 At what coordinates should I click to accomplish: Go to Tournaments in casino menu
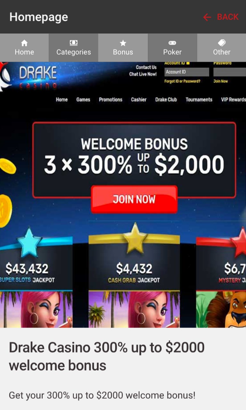(x=199, y=100)
